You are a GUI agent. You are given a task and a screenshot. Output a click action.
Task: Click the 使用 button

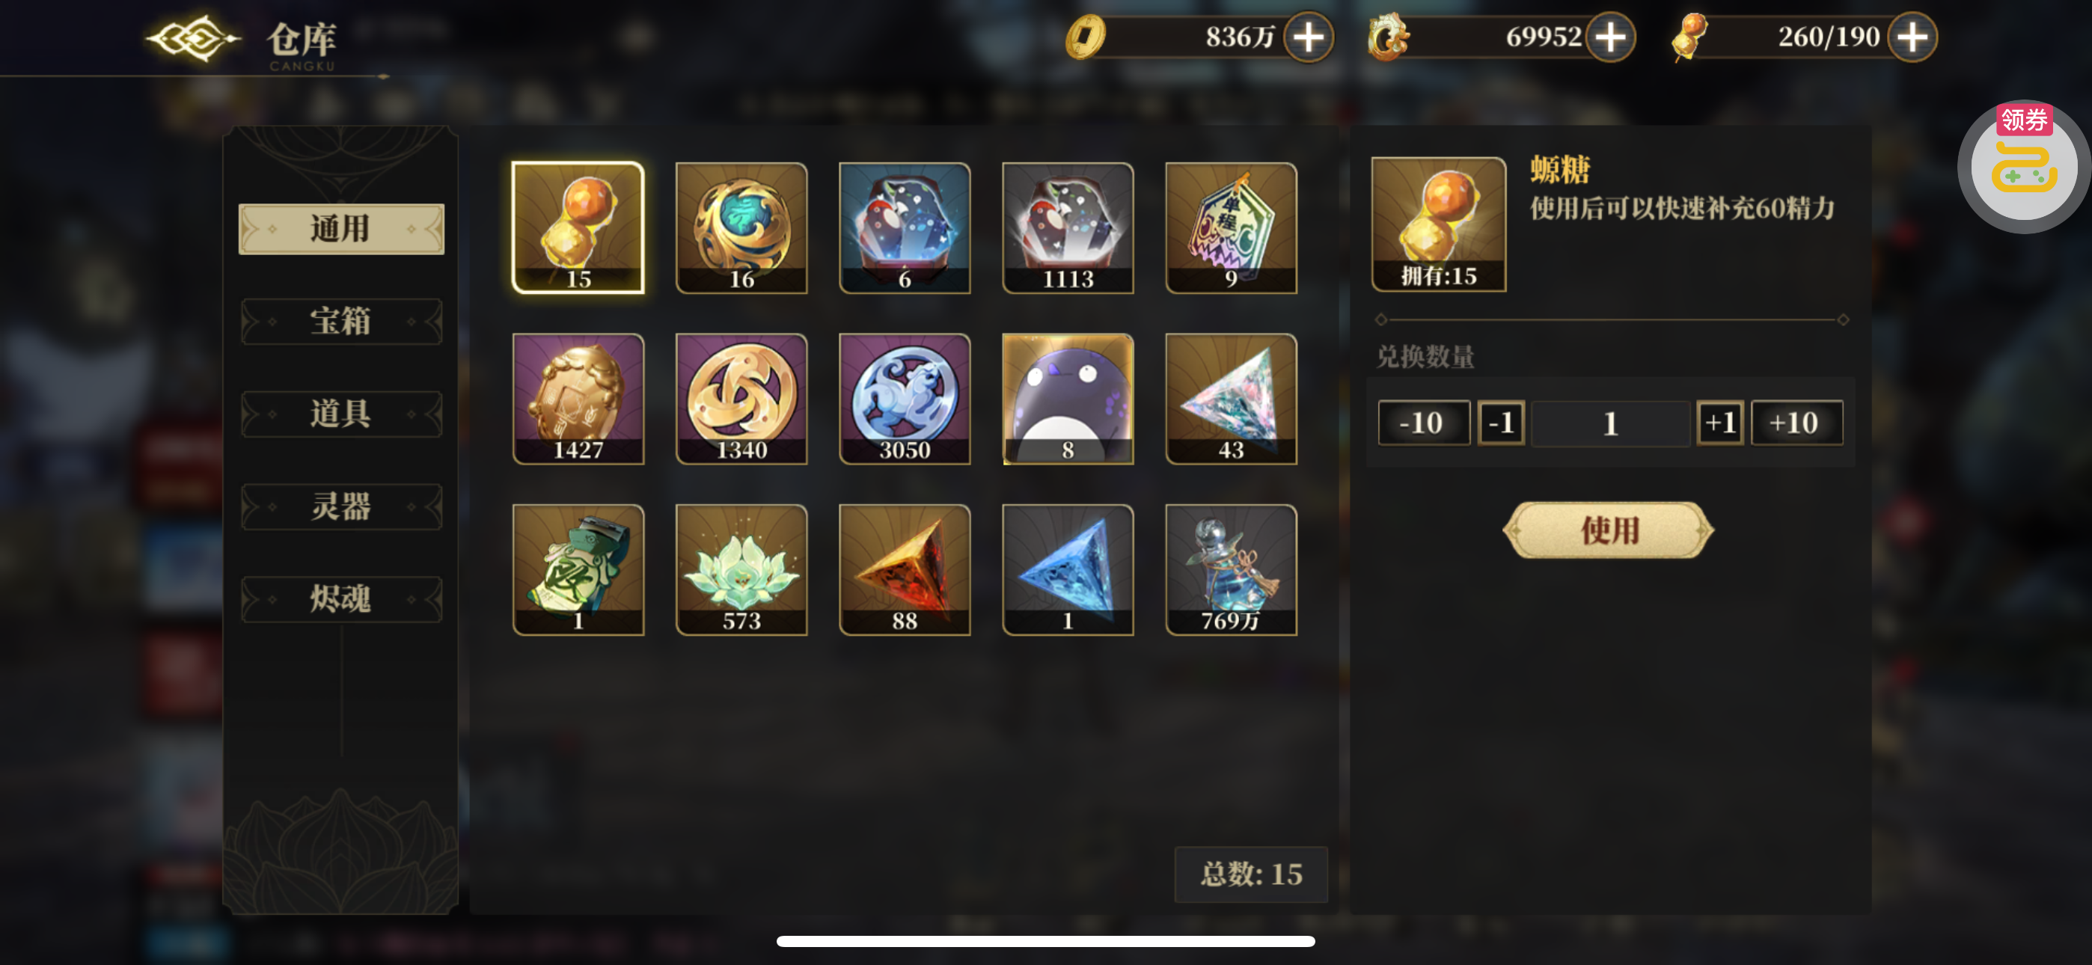tap(1608, 530)
